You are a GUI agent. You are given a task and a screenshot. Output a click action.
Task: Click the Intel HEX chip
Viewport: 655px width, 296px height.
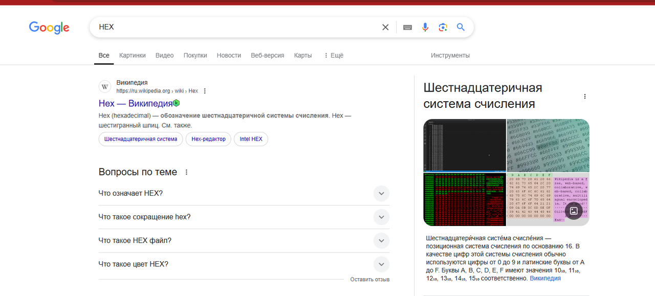point(251,139)
